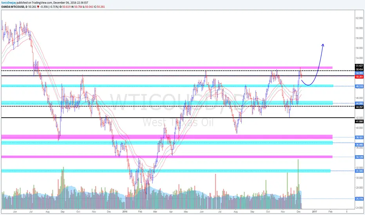Click the May label on time axis
Viewport: 365px width, 215px height.
pyautogui.click(x=186, y=212)
